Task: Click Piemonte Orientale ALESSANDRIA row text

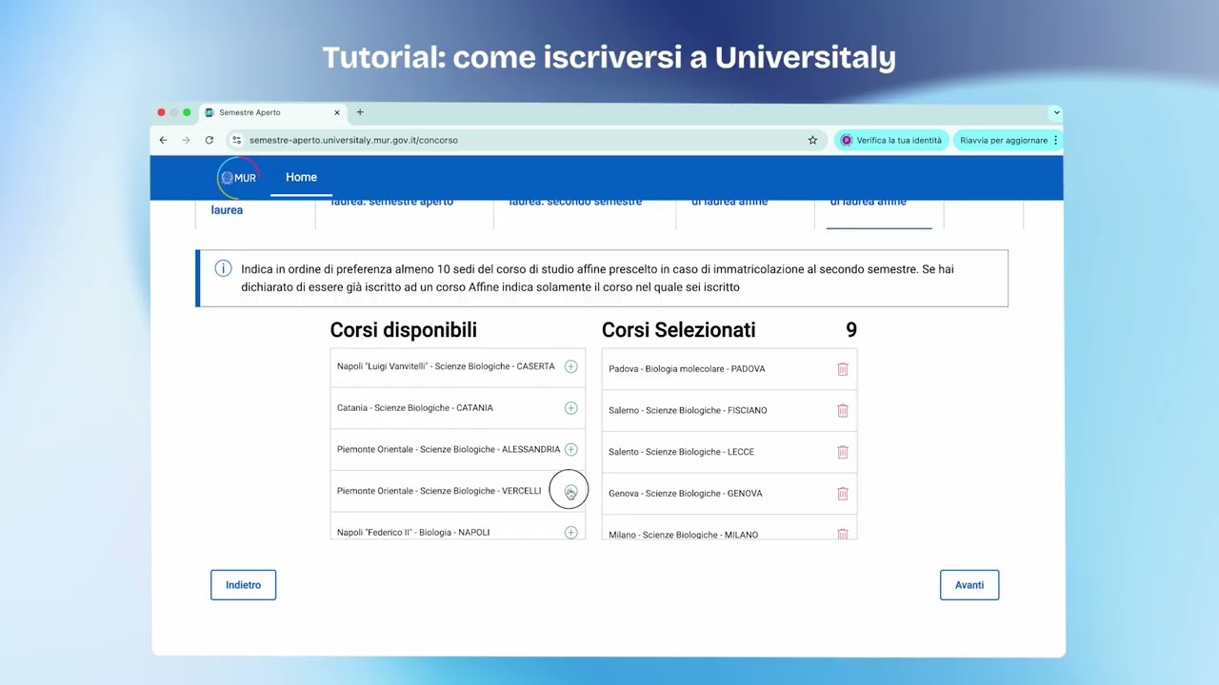Action: click(x=449, y=449)
